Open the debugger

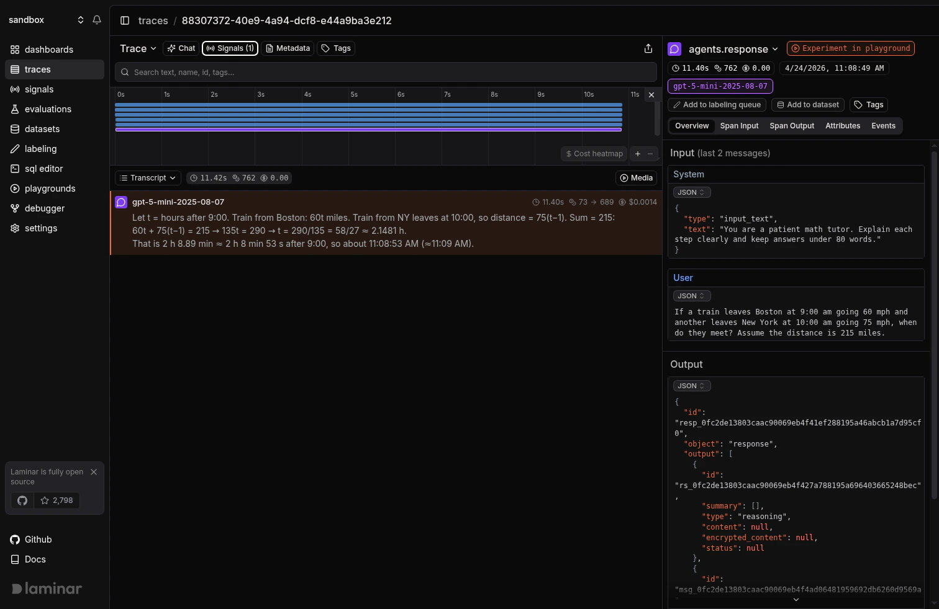tap(44, 208)
